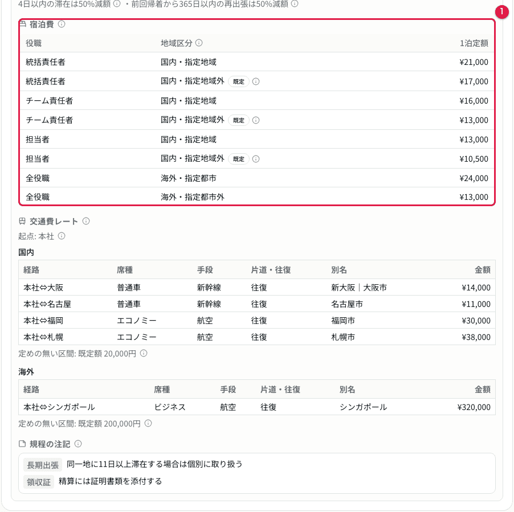Click 本社⇔大阪 route row

click(257, 287)
